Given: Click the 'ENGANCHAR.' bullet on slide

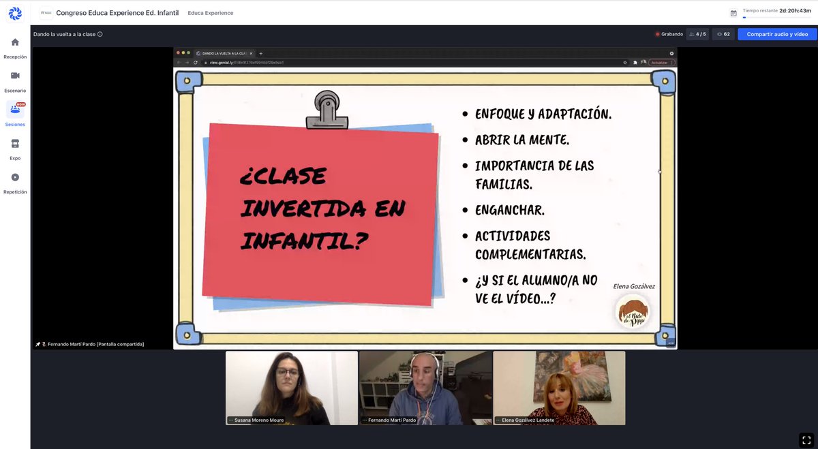Looking at the screenshot, I should click(x=509, y=210).
